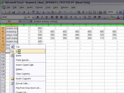
Task: Expand the AutoSum dropdown arrow
Action: pyautogui.click(x=87, y=12)
